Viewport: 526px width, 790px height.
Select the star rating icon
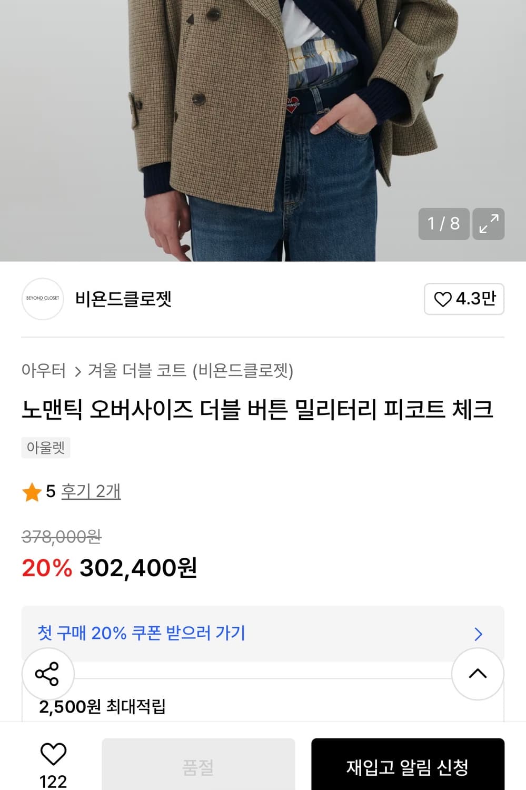tap(32, 492)
